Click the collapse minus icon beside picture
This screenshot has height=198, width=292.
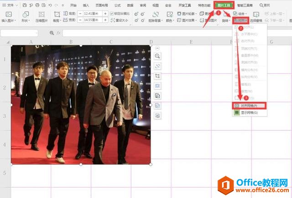(x=157, y=48)
